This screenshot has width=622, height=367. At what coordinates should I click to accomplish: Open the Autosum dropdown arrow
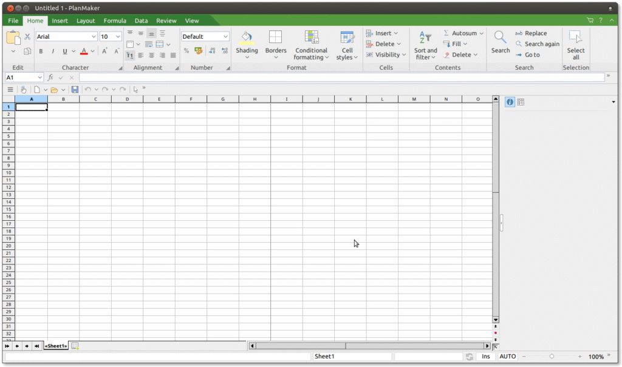click(x=482, y=33)
